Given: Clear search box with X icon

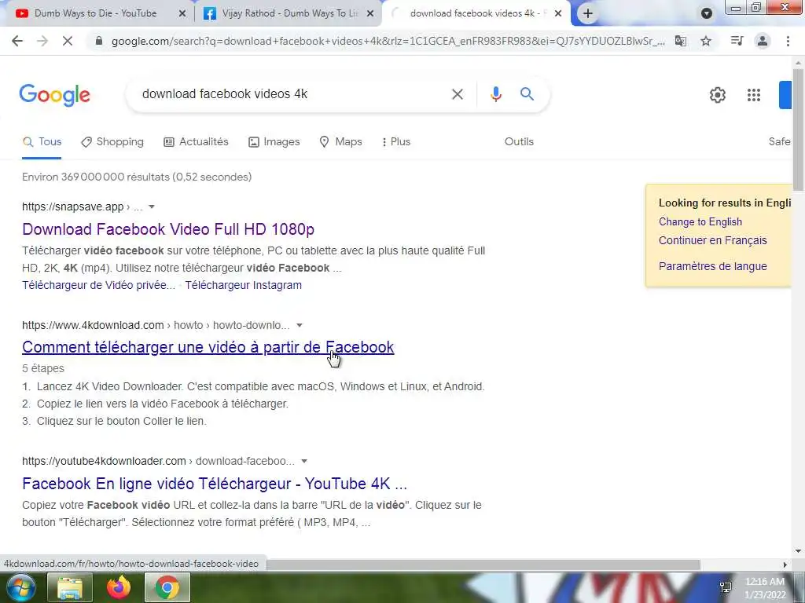Looking at the screenshot, I should (x=458, y=94).
